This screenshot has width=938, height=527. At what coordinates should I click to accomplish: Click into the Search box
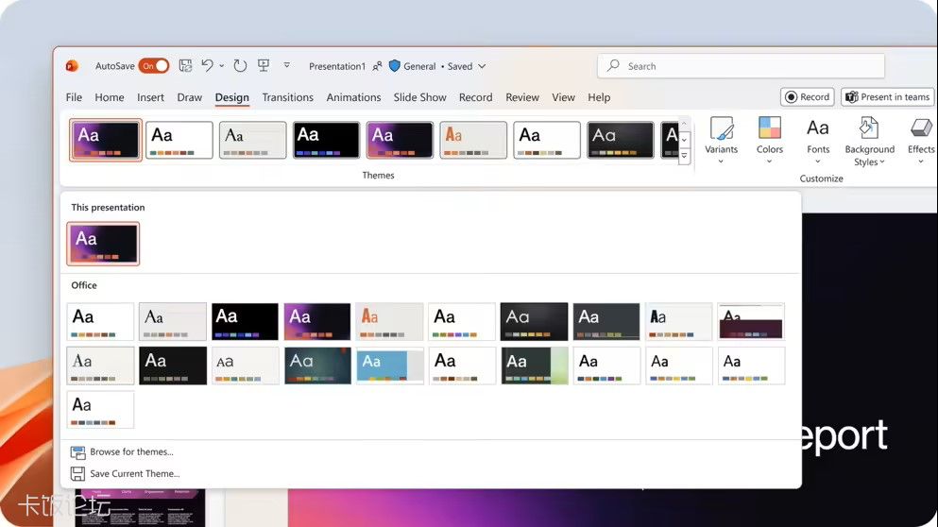(x=741, y=66)
